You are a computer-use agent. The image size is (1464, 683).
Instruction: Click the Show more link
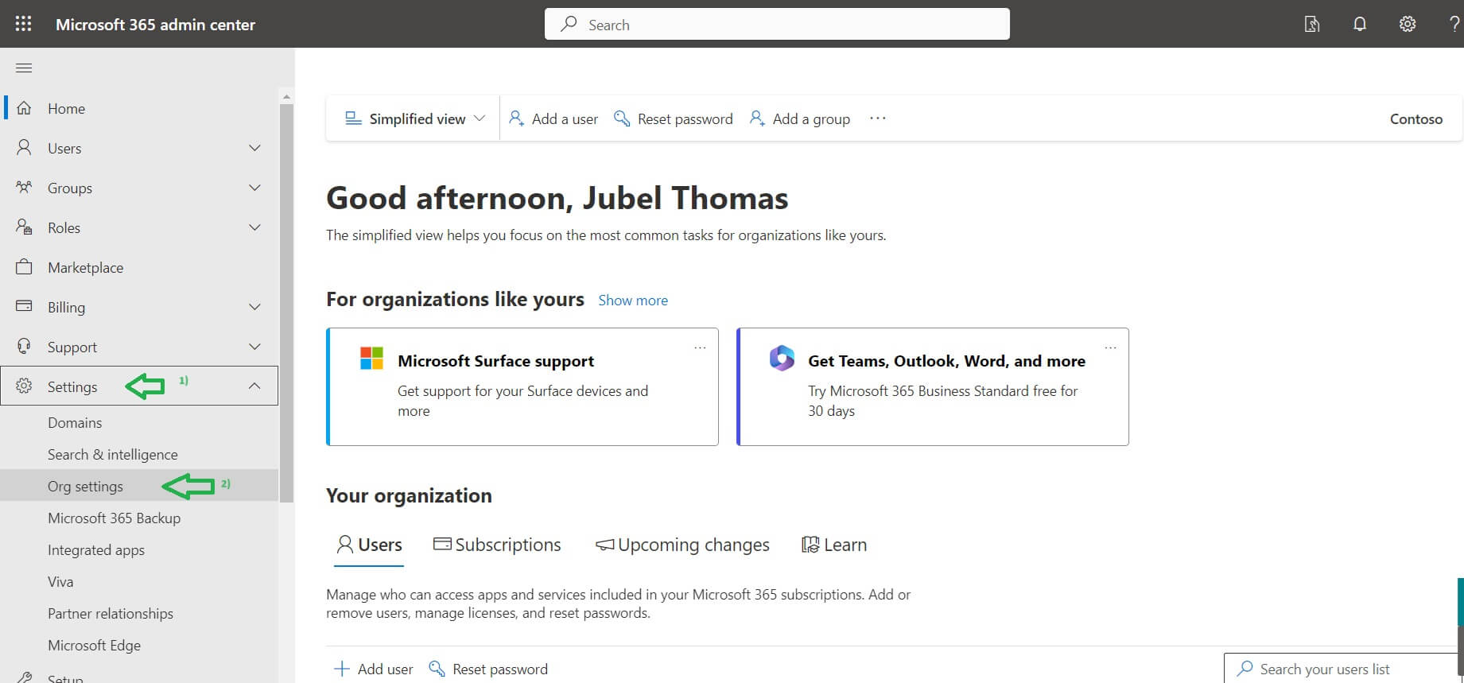633,300
